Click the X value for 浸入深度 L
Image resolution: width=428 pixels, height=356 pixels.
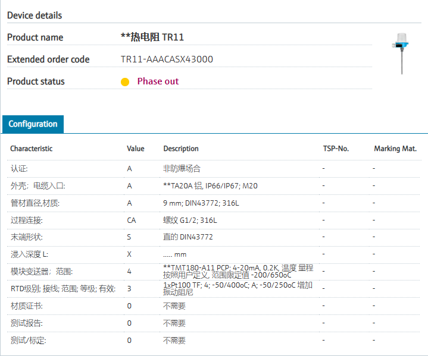pos(129,254)
